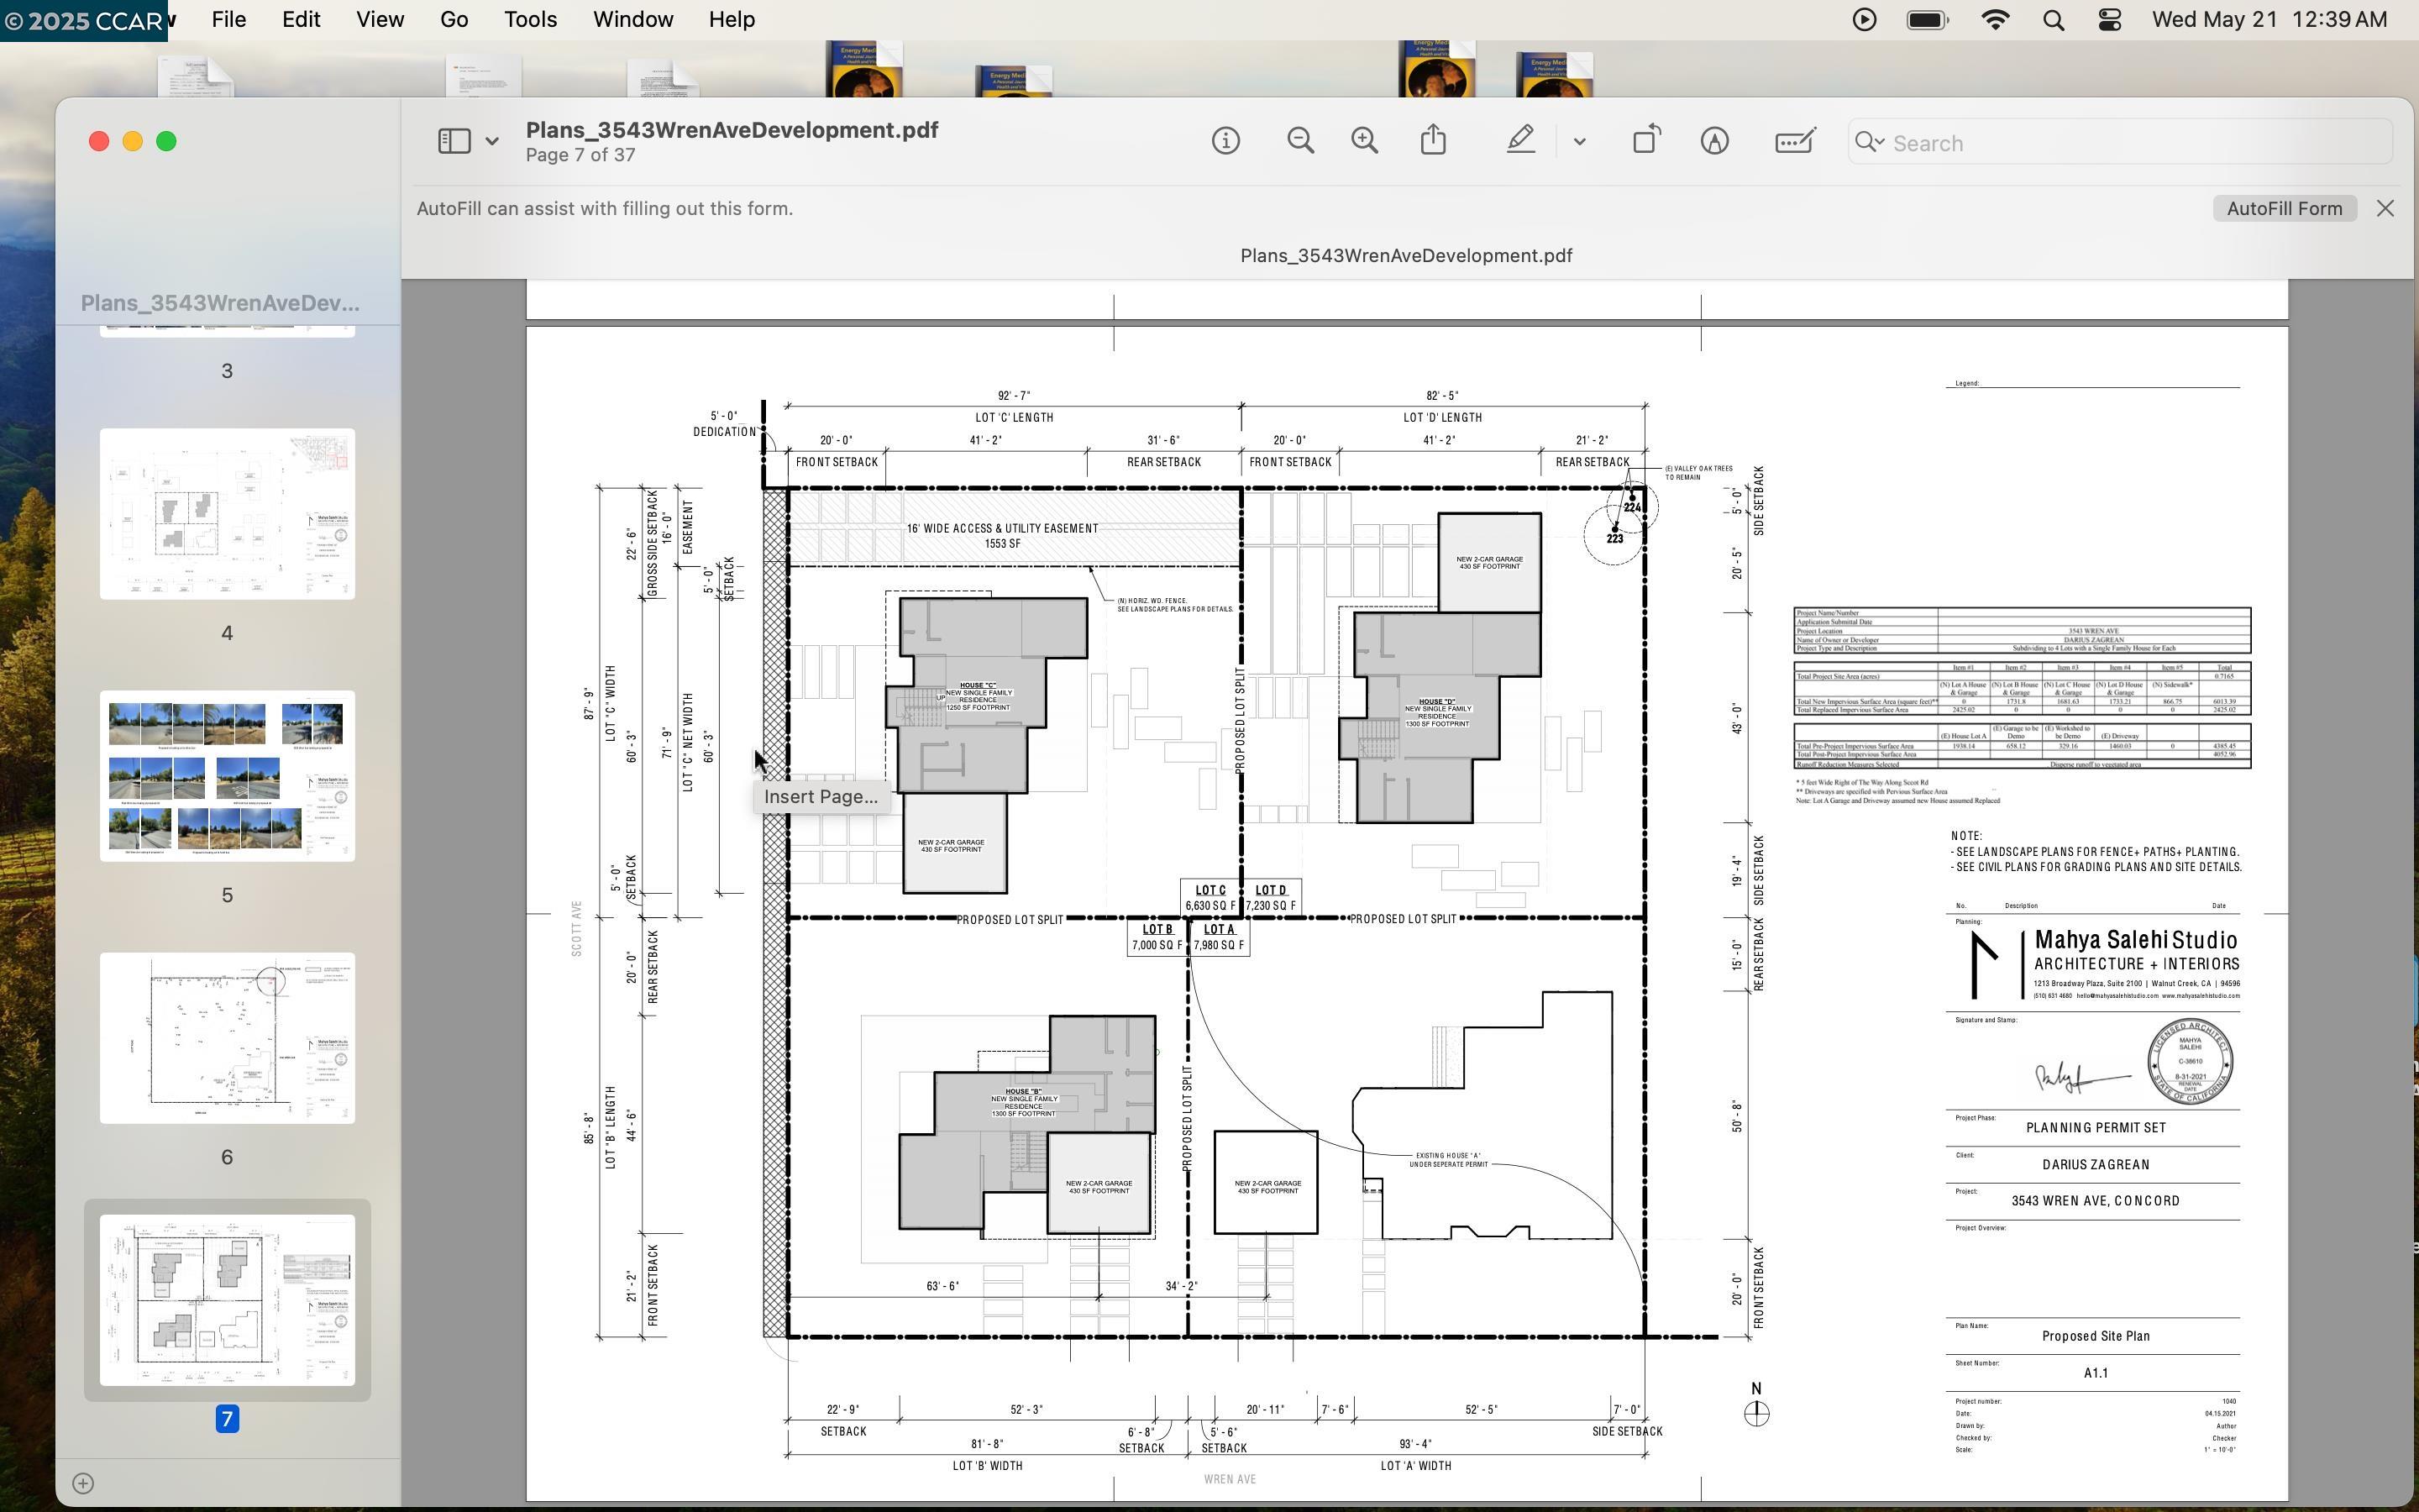The width and height of the screenshot is (2419, 1512).
Task: Expand the sidebar view options chevron
Action: tap(492, 142)
